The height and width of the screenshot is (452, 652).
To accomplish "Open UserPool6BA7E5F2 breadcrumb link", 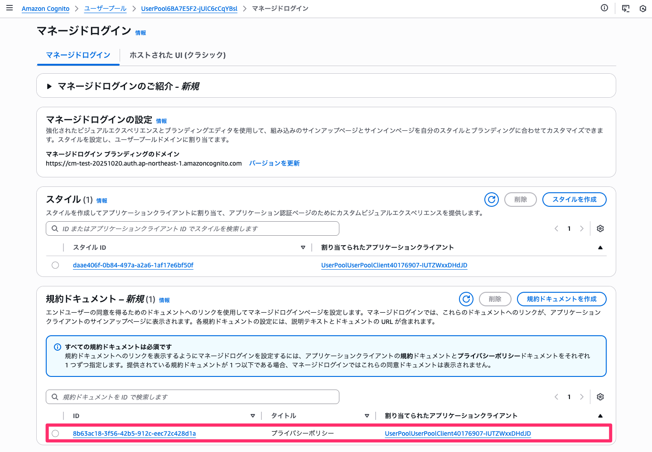I will [x=189, y=9].
